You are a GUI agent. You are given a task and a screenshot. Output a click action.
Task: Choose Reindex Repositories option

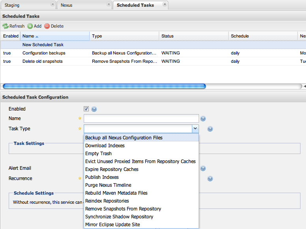[141, 201]
